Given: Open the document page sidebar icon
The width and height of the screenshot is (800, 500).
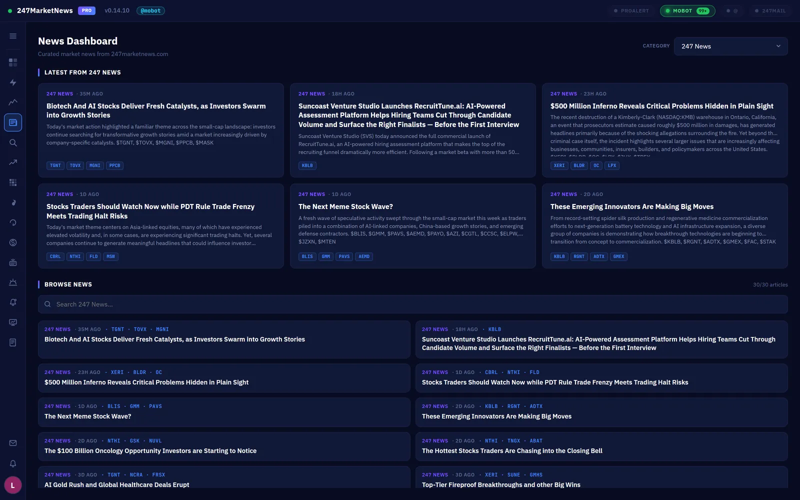Looking at the screenshot, I should [x=13, y=342].
